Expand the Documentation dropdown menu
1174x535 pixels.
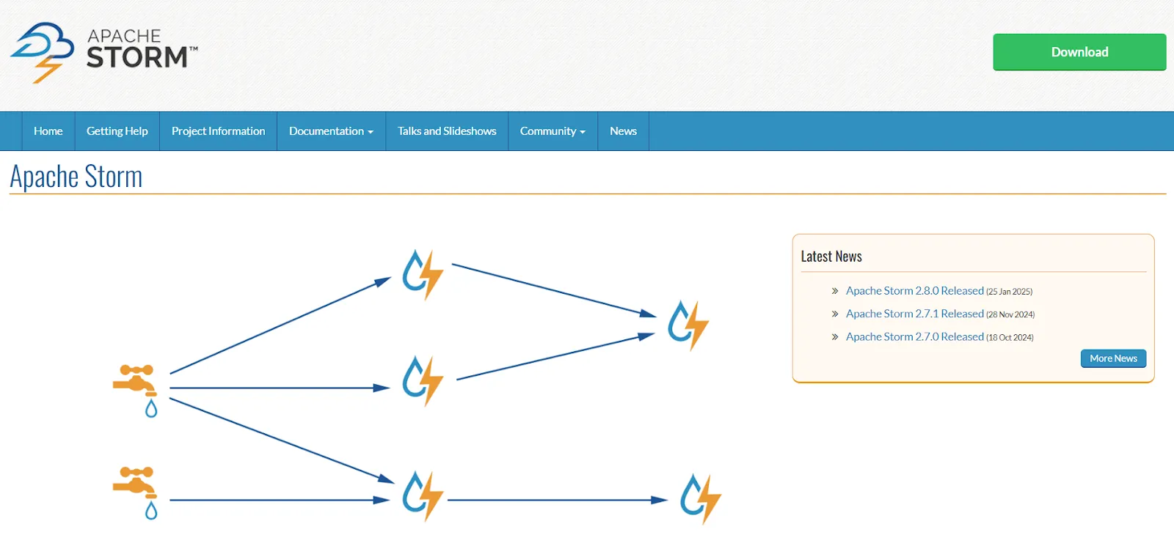coord(331,131)
